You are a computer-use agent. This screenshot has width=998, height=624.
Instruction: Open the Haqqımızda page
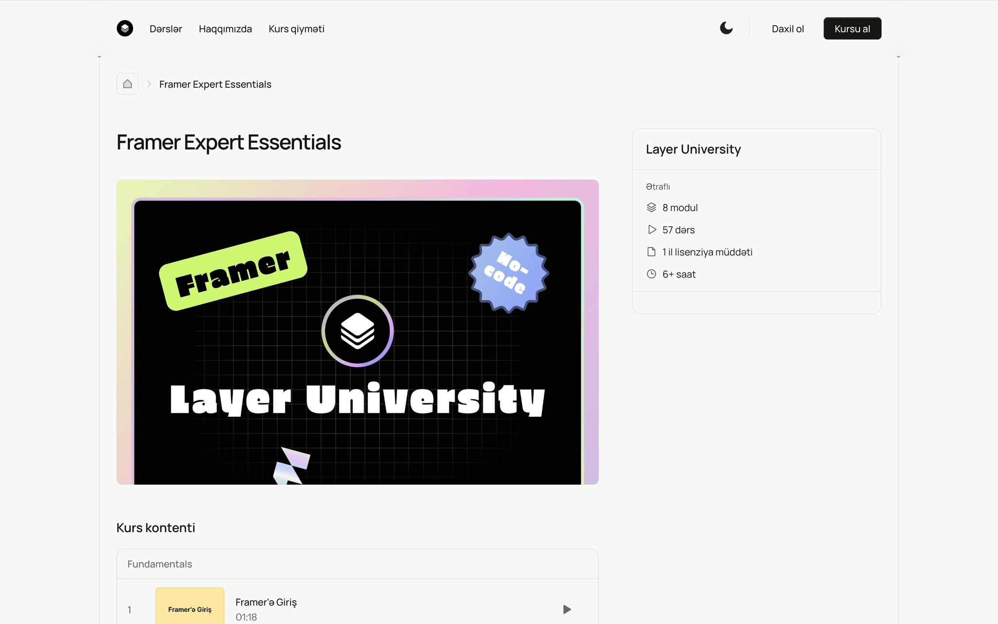(225, 29)
